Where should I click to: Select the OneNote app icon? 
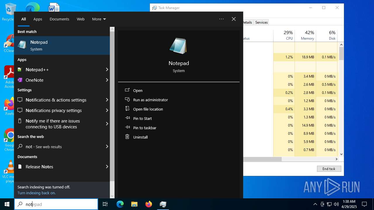coord(20,80)
